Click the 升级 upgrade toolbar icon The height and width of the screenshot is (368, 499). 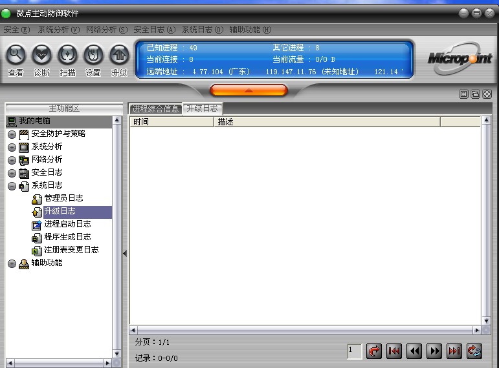click(x=119, y=55)
